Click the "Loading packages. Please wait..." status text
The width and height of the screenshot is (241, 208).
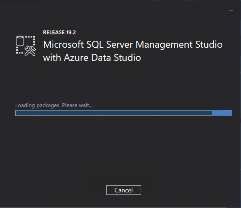pos(54,105)
